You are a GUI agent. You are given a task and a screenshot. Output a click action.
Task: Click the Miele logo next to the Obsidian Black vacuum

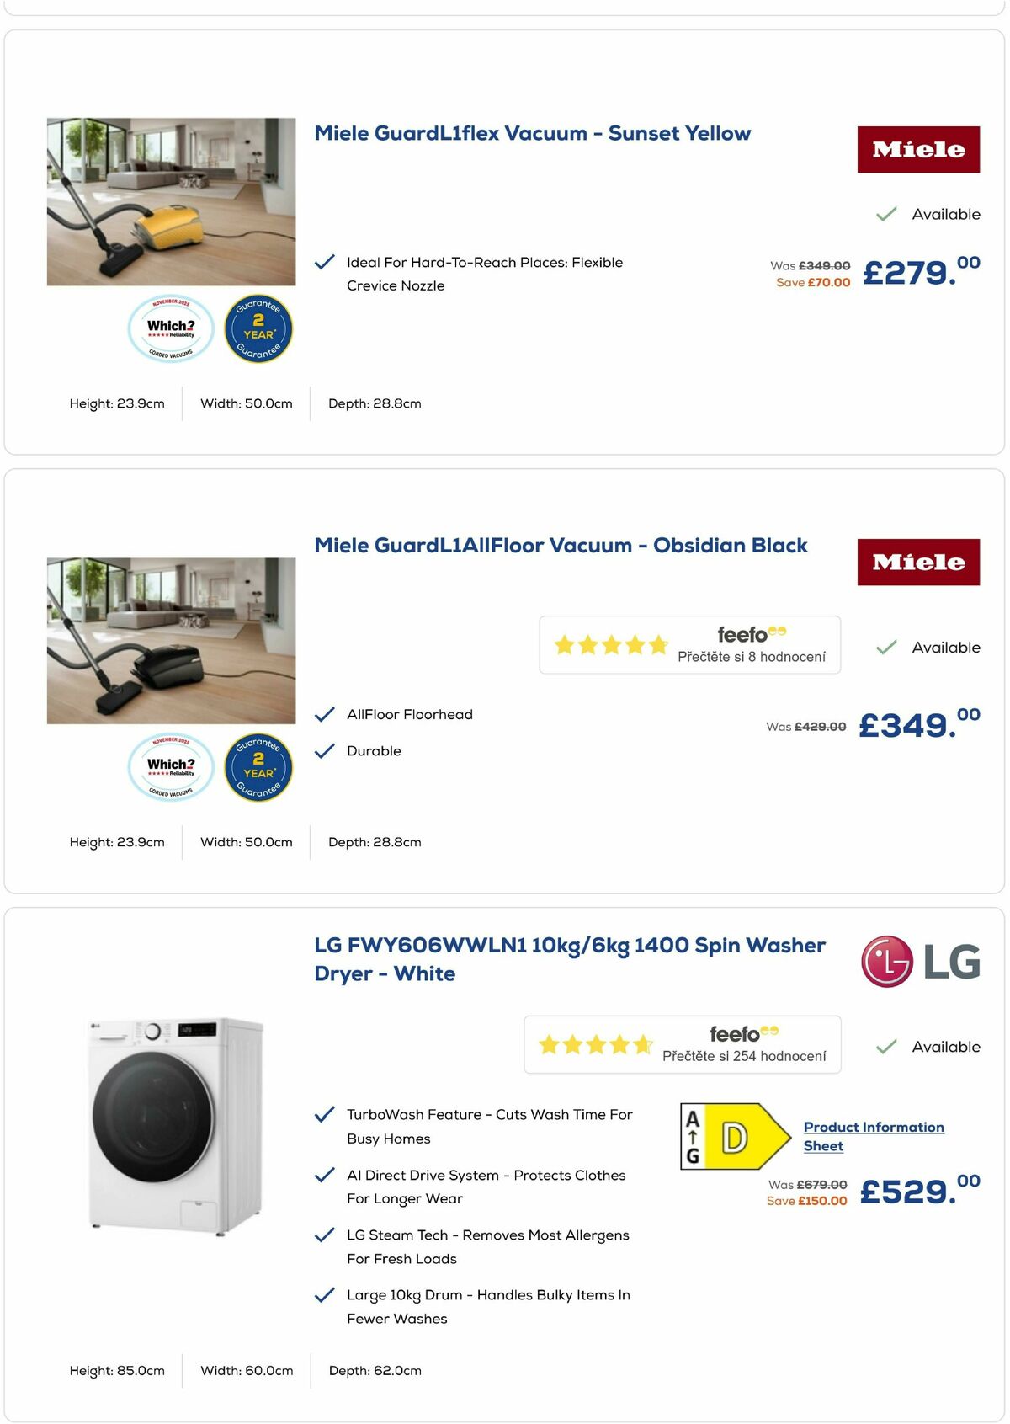919,563
